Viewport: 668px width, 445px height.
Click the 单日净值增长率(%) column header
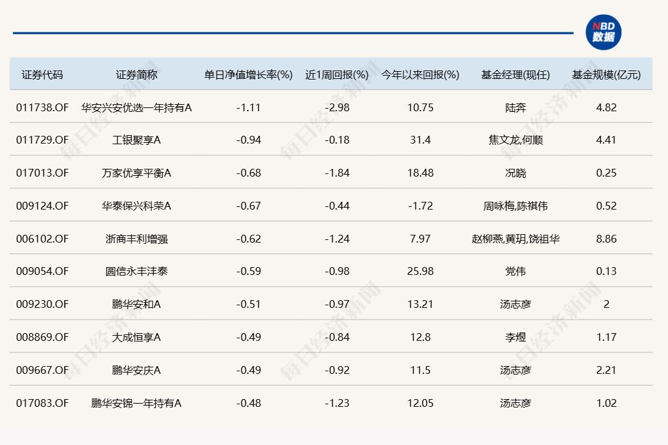(248, 75)
